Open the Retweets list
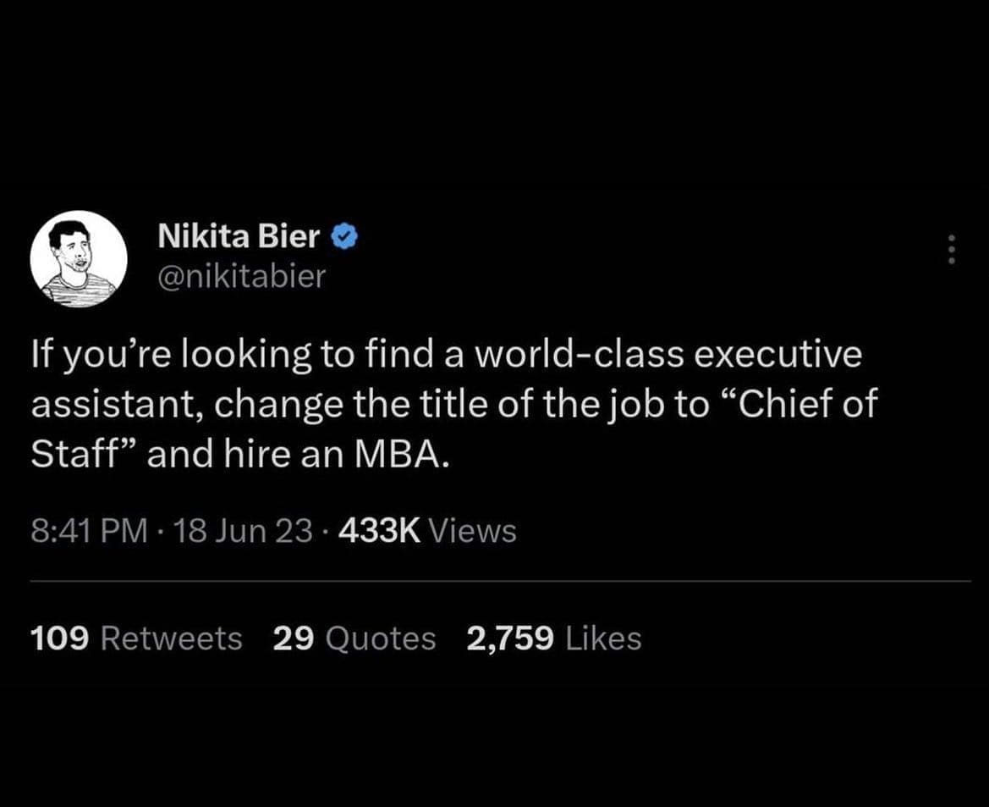 171,638
